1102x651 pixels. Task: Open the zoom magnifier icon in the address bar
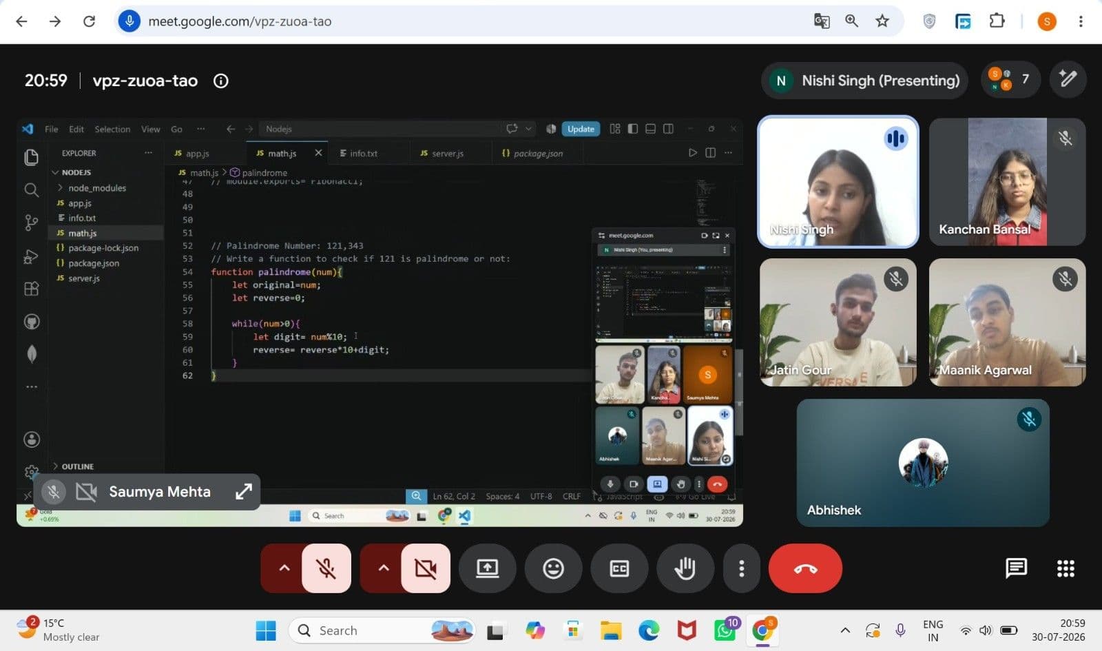coord(851,21)
